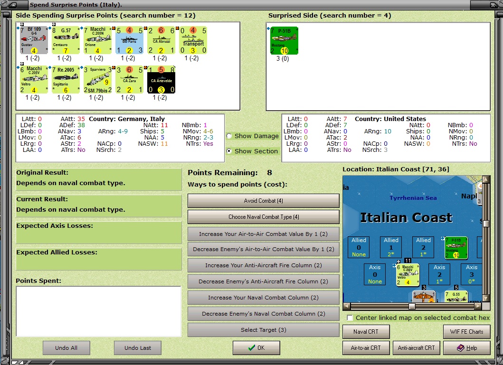Open Help
Screen dimensions: 503x365
coord(467,348)
